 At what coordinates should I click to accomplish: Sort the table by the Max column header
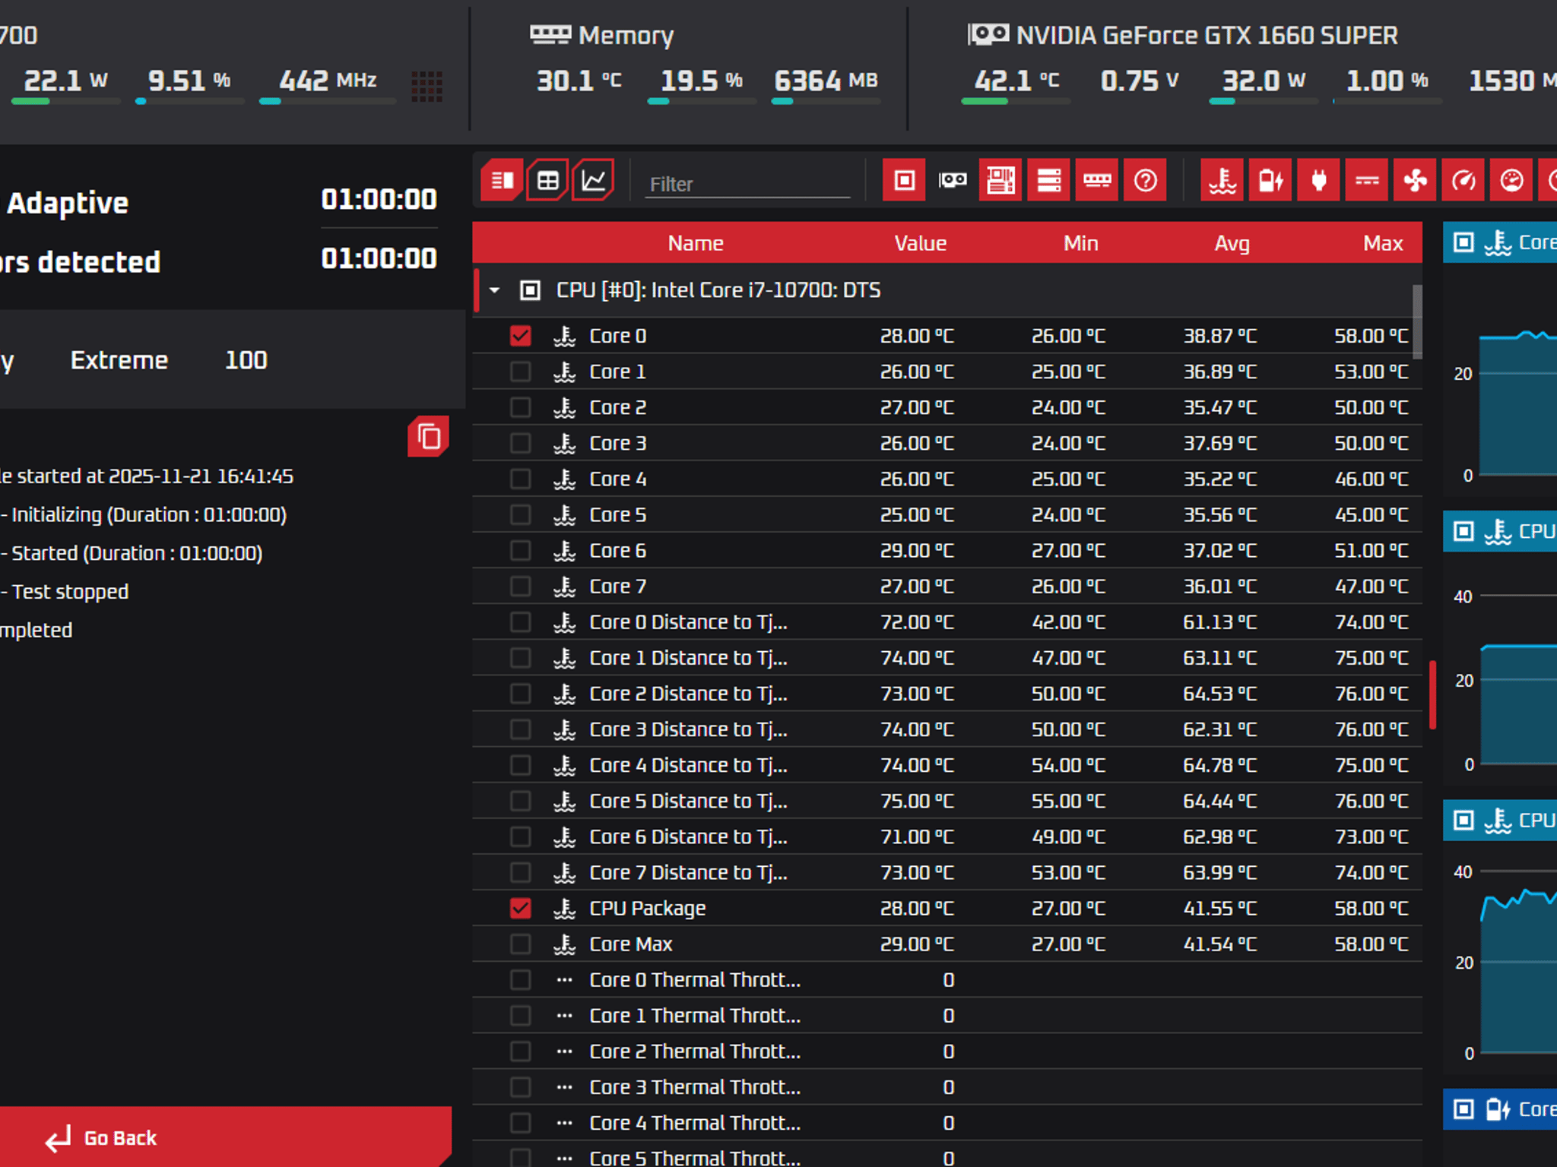(x=1383, y=243)
